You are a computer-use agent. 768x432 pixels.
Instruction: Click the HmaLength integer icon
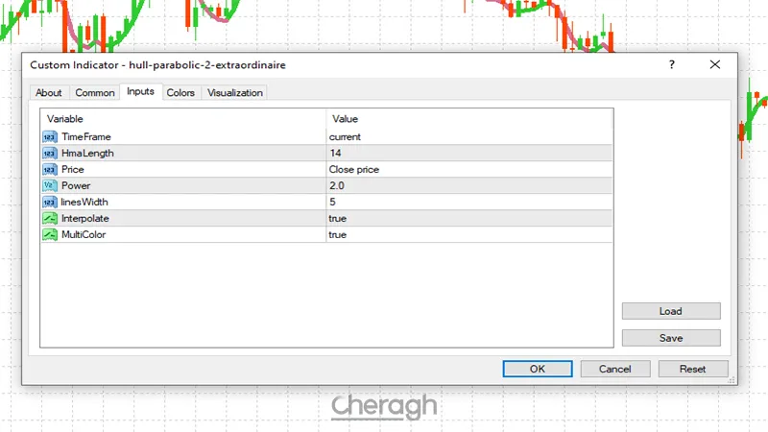pos(50,154)
